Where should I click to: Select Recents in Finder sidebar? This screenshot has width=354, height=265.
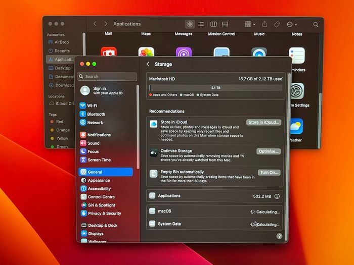pos(59,50)
